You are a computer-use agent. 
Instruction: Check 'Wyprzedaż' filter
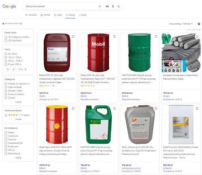(6, 40)
